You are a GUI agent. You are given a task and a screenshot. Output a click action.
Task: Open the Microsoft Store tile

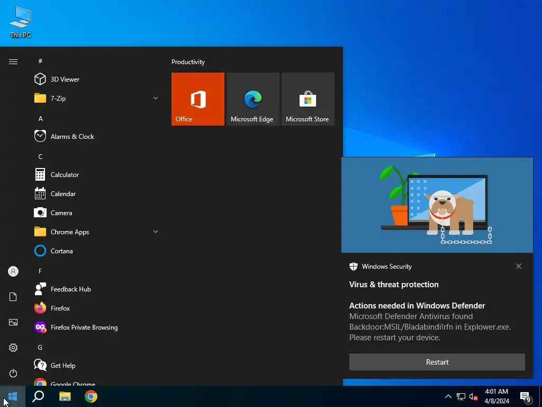308,99
